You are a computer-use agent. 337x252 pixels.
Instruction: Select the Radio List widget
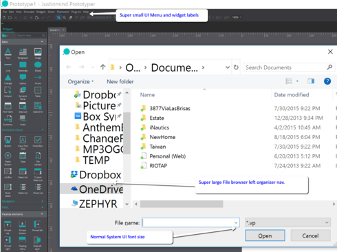(x=23, y=189)
